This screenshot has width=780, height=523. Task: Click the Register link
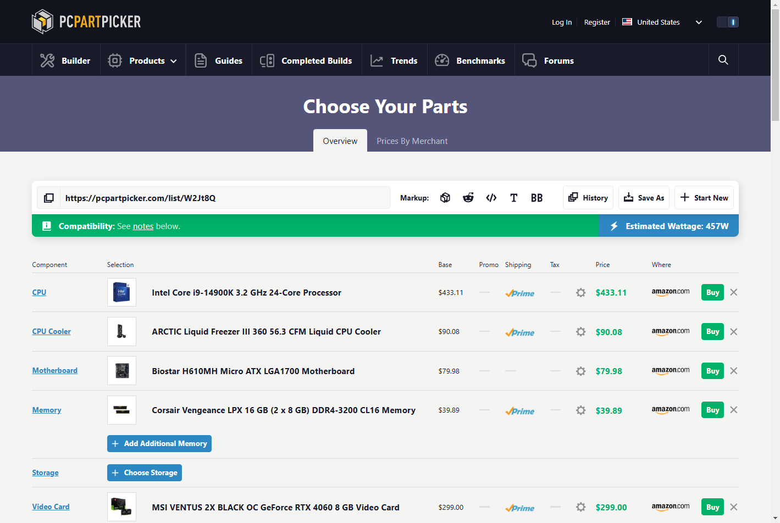(597, 22)
